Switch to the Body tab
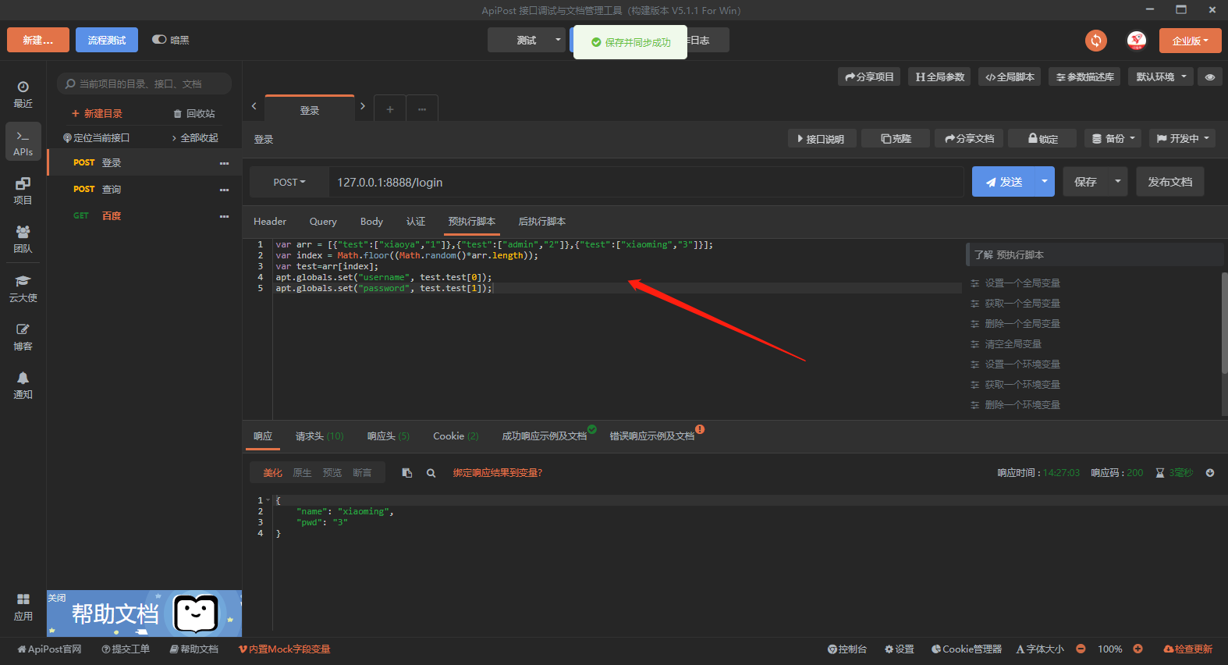1228x665 pixels. [x=371, y=222]
